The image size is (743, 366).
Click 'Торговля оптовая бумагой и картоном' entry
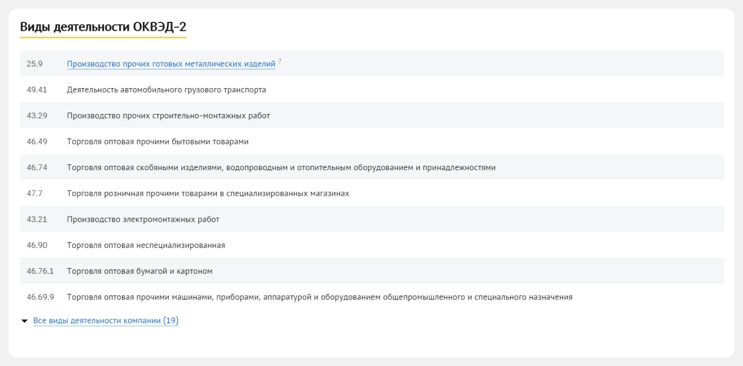coord(140,271)
